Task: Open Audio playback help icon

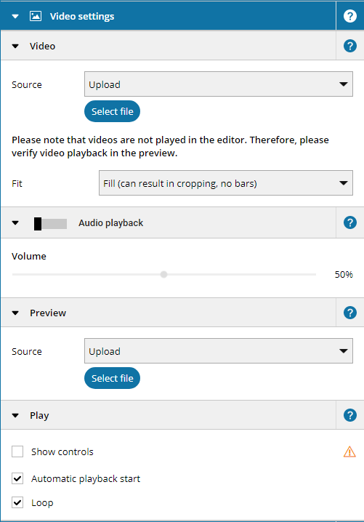Action: [x=349, y=222]
